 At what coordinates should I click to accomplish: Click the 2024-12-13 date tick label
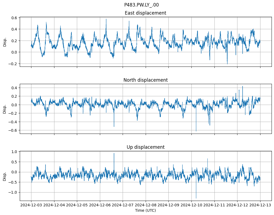260,205
